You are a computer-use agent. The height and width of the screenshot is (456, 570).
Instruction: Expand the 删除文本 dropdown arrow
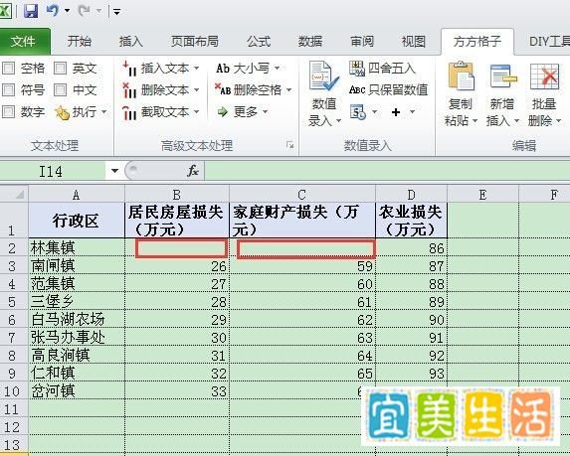tap(196, 89)
